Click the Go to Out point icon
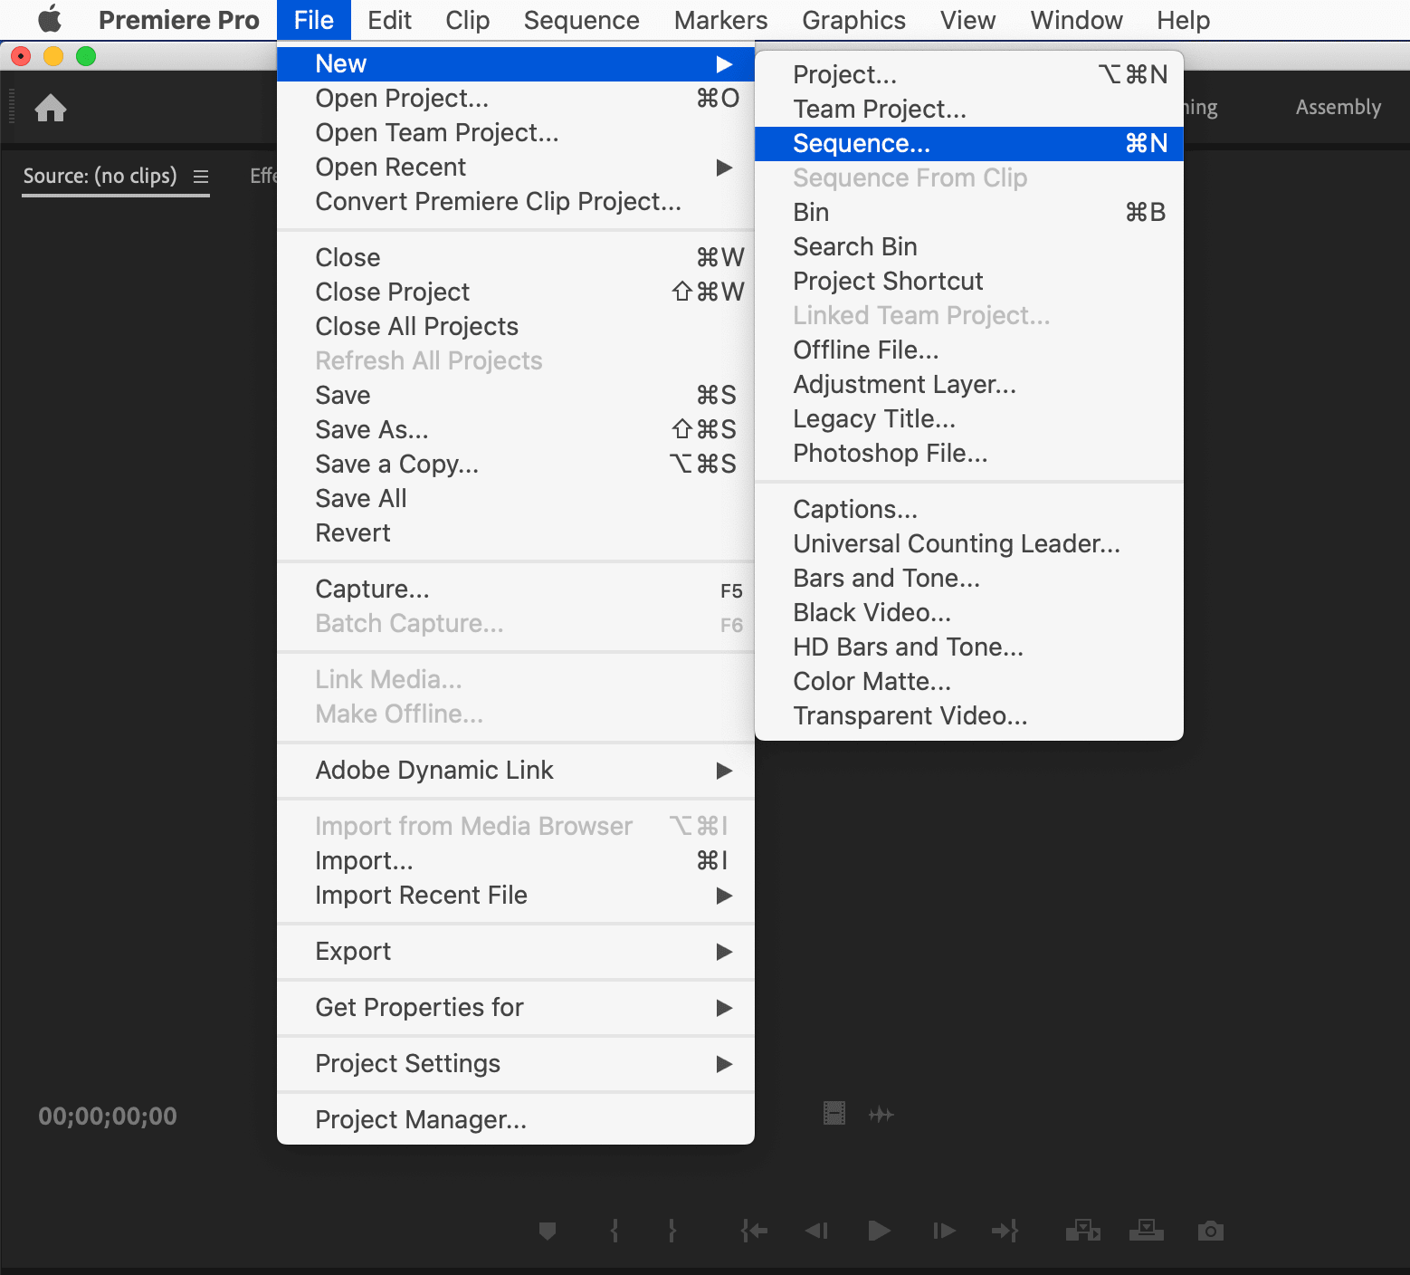 tap(1005, 1231)
